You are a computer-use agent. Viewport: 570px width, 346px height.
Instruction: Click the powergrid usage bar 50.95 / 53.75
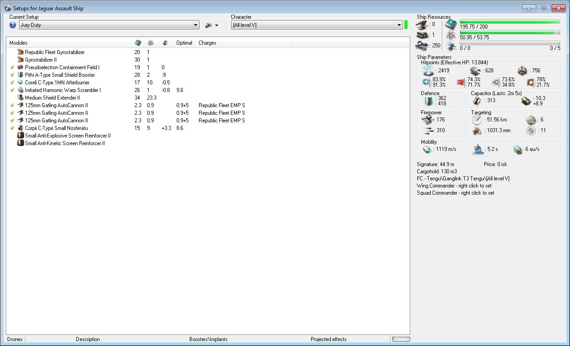(510, 32)
